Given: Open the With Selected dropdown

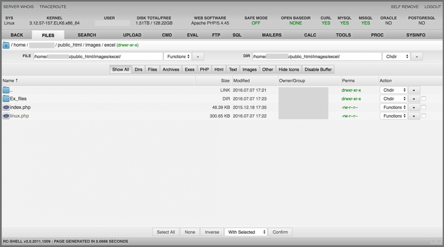Looking at the screenshot, I should coord(246,232).
